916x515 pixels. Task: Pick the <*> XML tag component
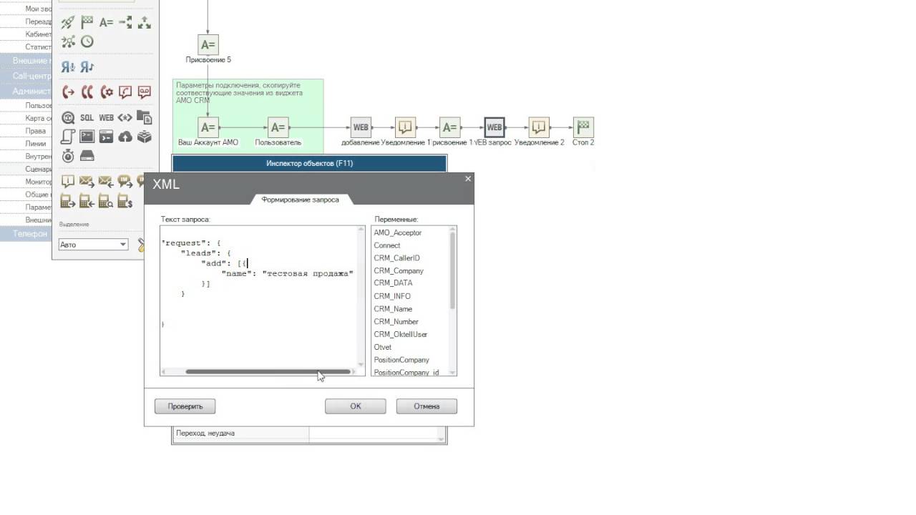click(x=125, y=117)
